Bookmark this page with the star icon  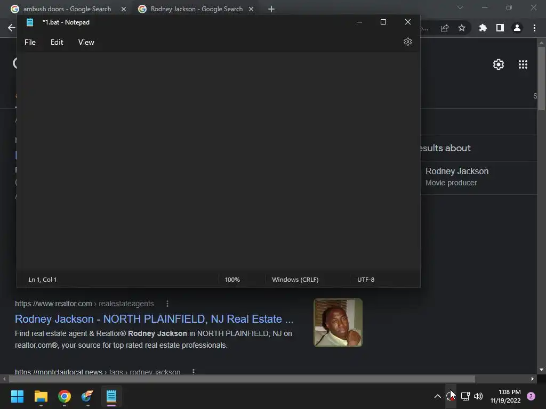(x=462, y=28)
